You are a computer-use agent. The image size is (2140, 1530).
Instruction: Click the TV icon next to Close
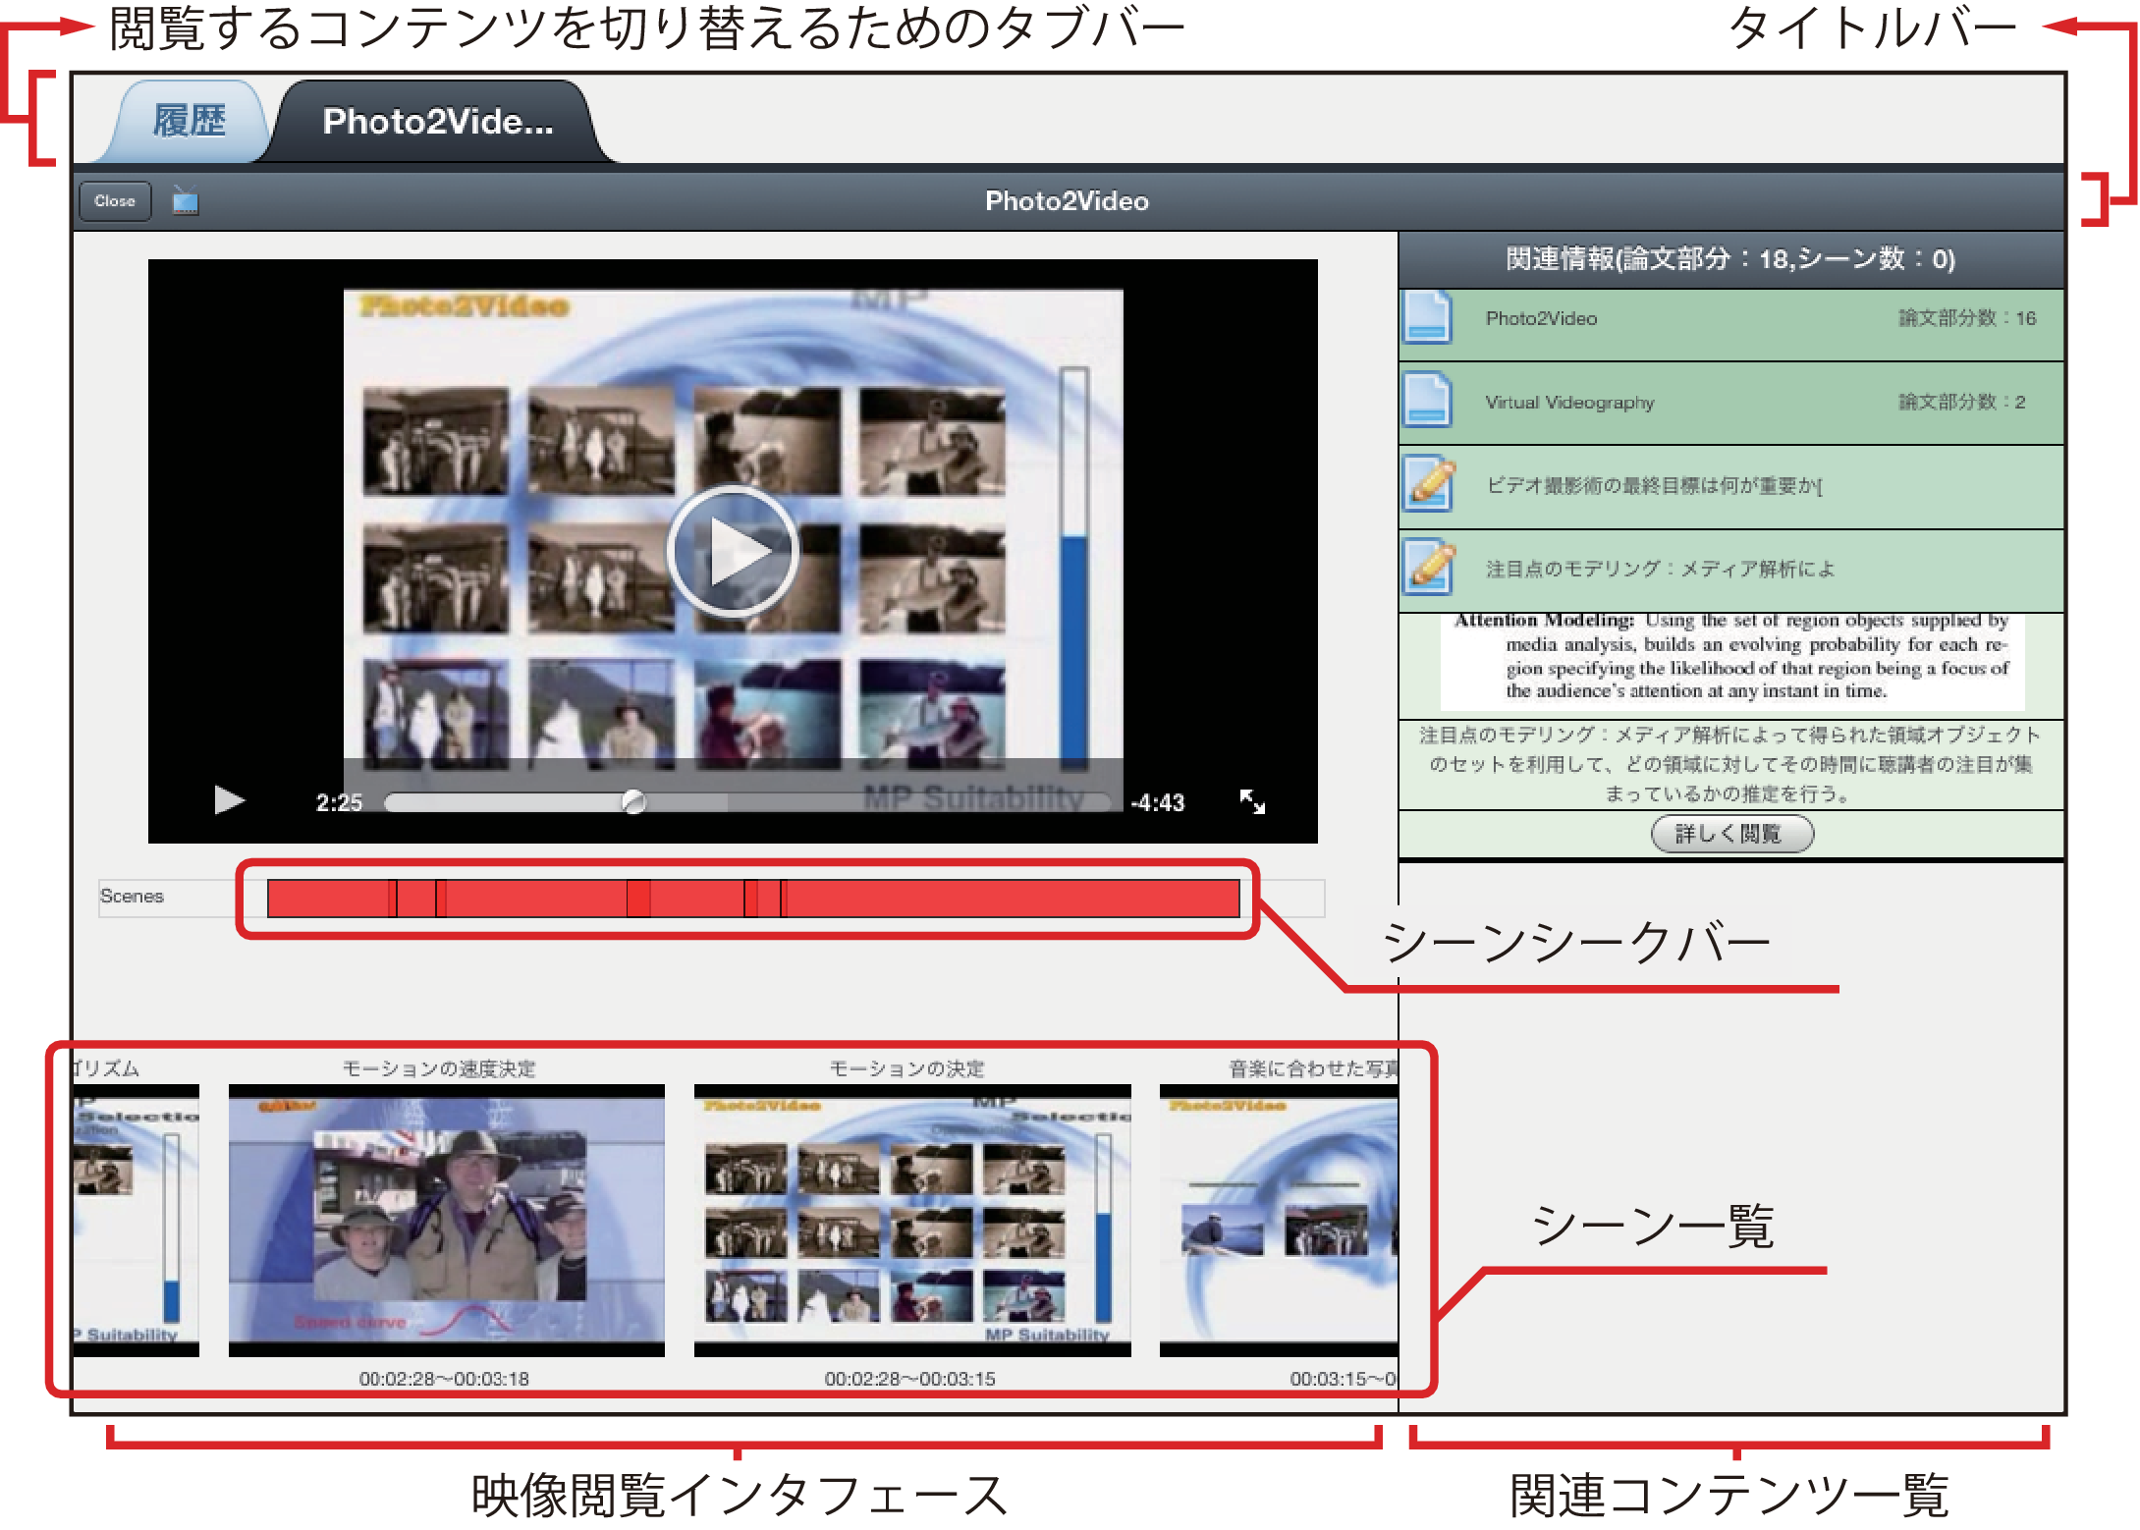[186, 201]
